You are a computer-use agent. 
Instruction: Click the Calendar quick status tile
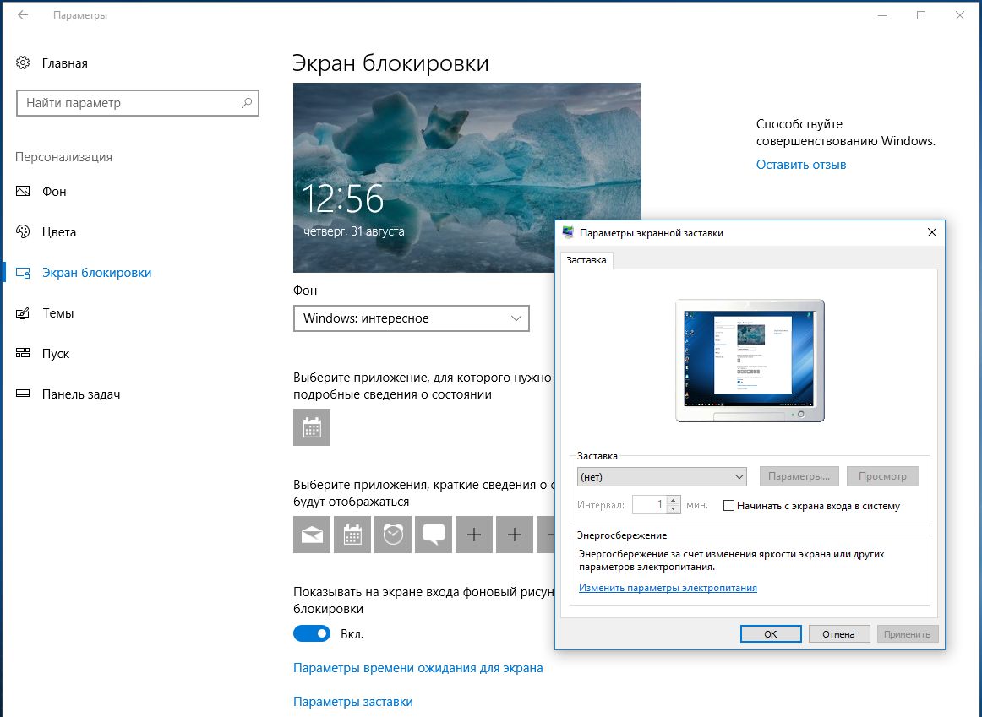(x=352, y=535)
